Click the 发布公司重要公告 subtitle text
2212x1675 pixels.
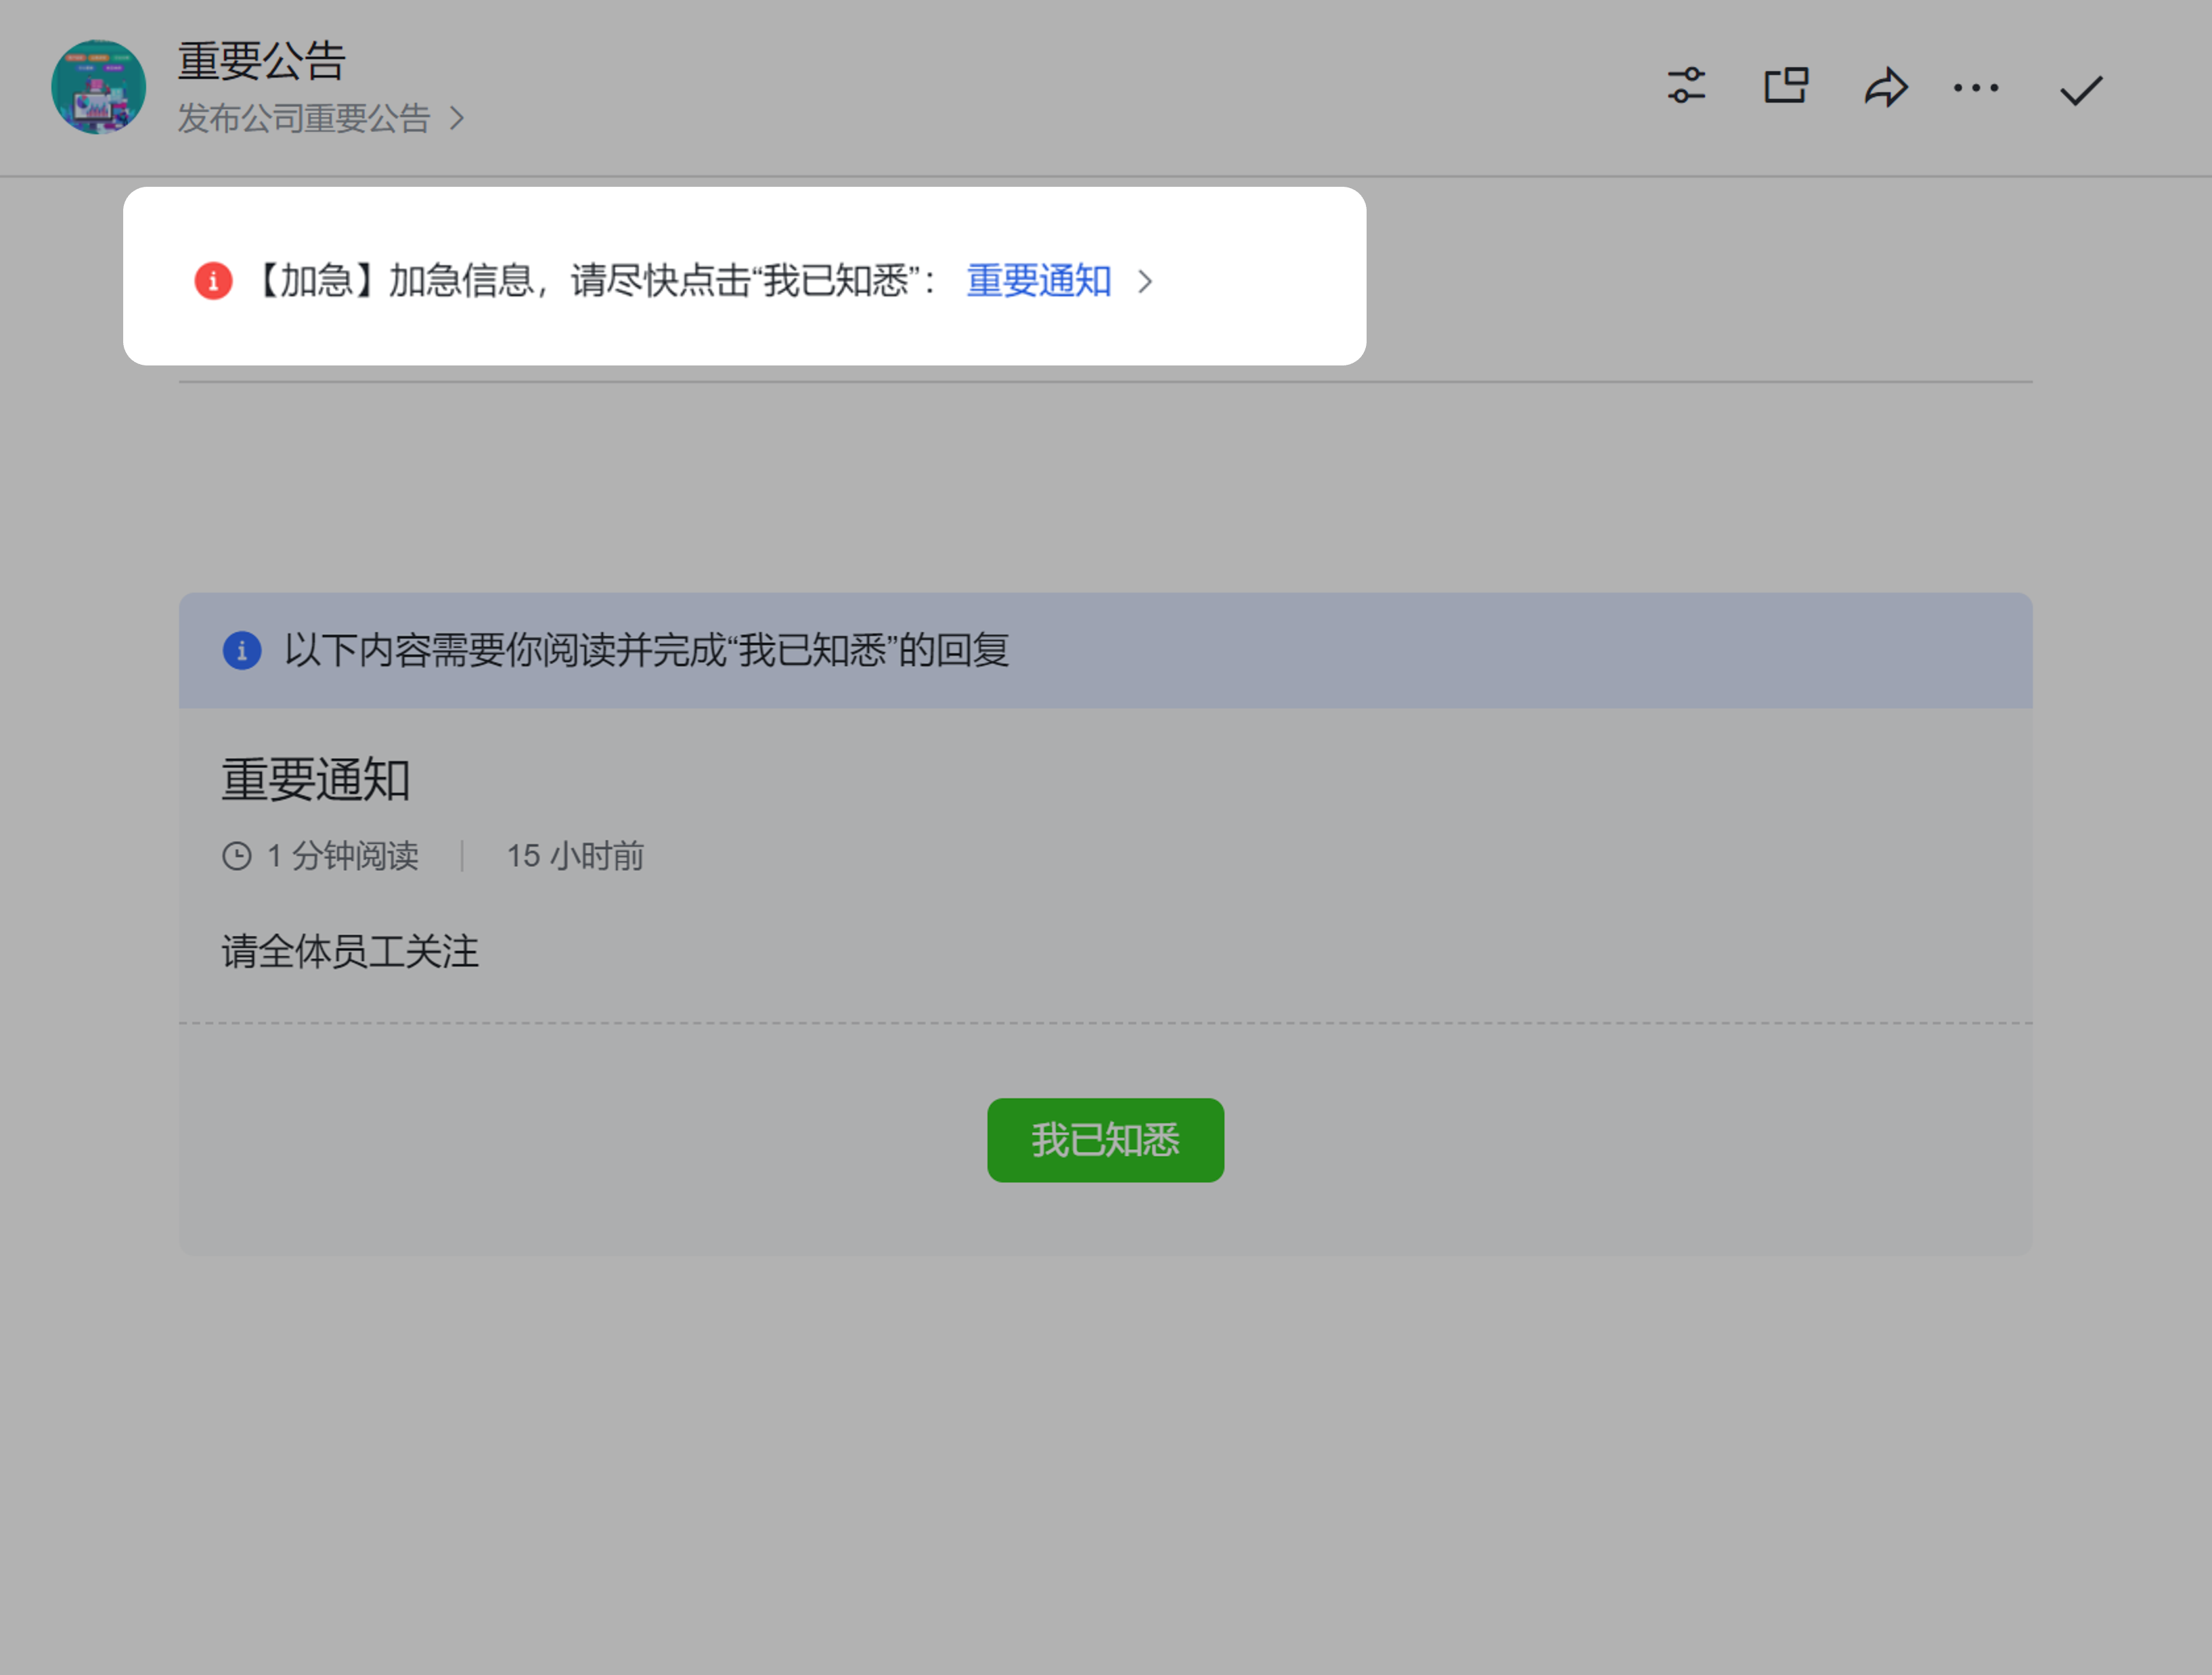click(x=304, y=119)
